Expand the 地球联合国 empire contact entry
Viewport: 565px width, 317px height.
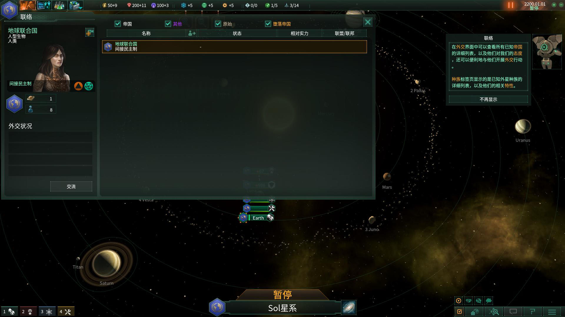pos(233,46)
